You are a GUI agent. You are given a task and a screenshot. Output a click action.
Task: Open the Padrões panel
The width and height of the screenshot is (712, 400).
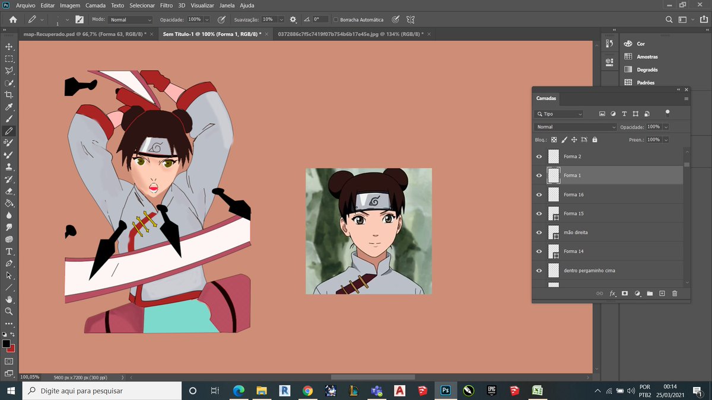(x=646, y=83)
